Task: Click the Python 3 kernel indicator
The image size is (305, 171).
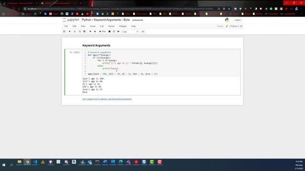Action: point(236,26)
